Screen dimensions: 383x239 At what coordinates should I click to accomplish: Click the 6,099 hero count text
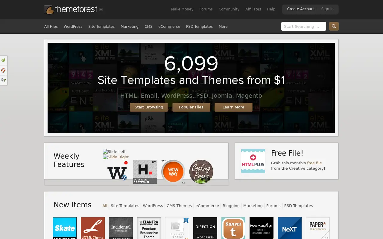tap(191, 64)
